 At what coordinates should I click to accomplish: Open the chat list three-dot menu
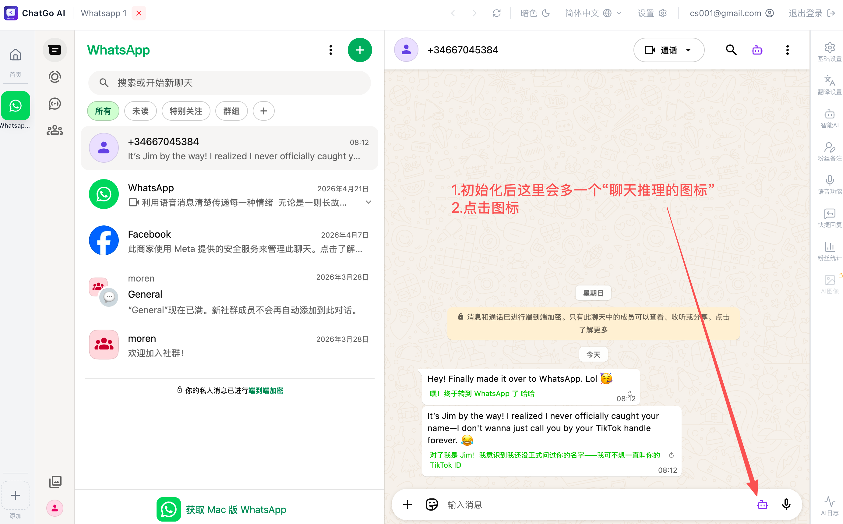[x=331, y=50]
